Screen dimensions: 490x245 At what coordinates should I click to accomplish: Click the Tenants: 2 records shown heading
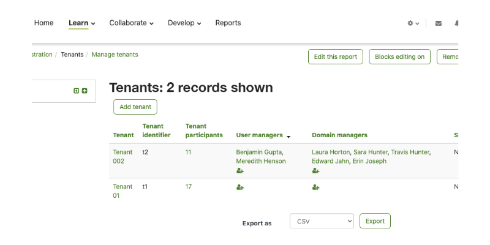[x=191, y=88]
